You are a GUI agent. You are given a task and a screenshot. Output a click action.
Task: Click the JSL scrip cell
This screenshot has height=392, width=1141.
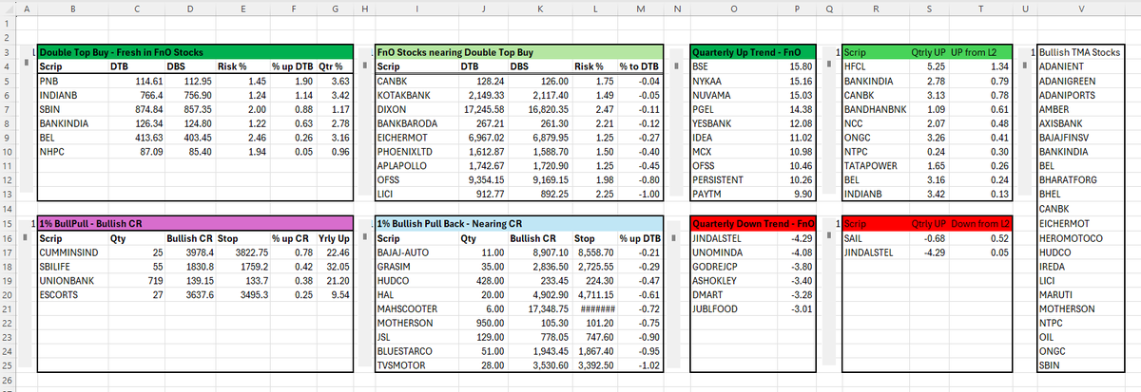point(416,337)
